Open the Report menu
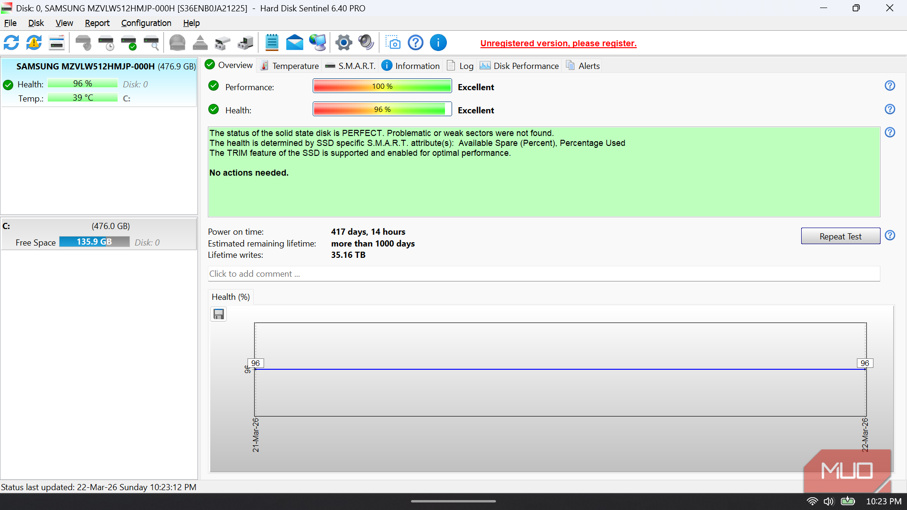 97,23
